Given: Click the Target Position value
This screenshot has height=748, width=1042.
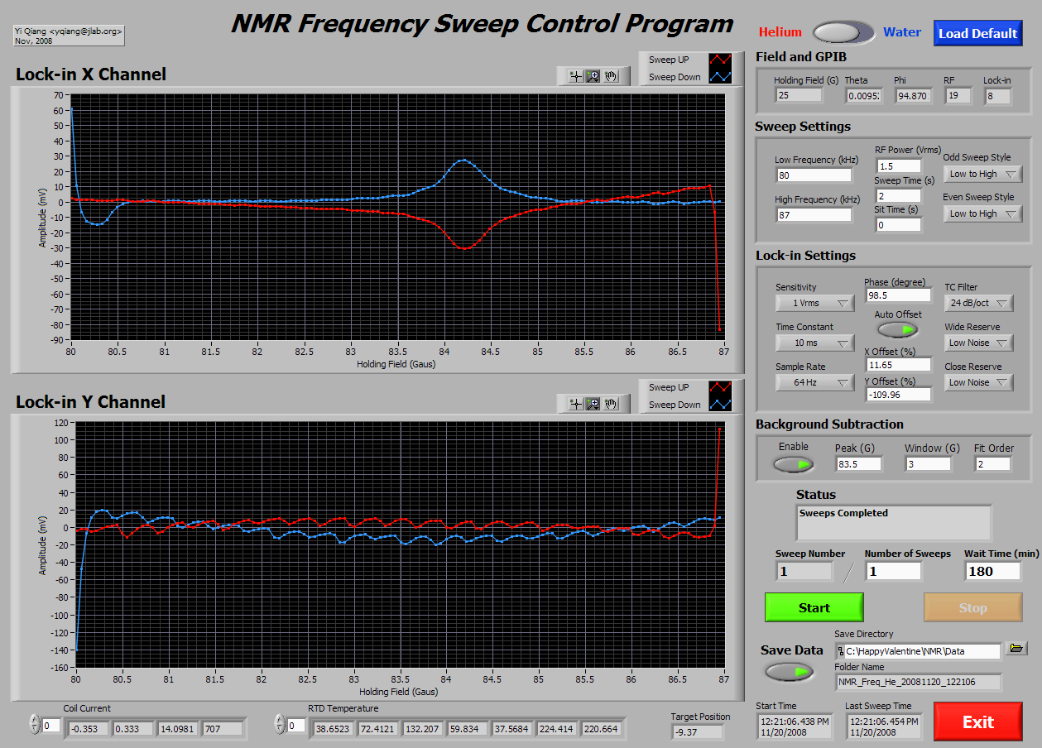Looking at the screenshot, I should (697, 732).
